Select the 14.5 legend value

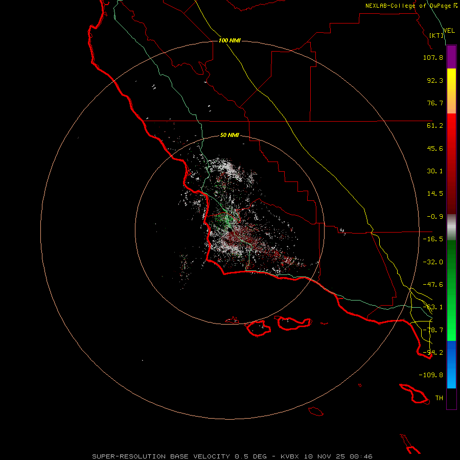(x=435, y=194)
